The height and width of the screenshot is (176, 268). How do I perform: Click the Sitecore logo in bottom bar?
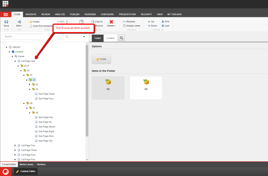[x=6, y=171]
